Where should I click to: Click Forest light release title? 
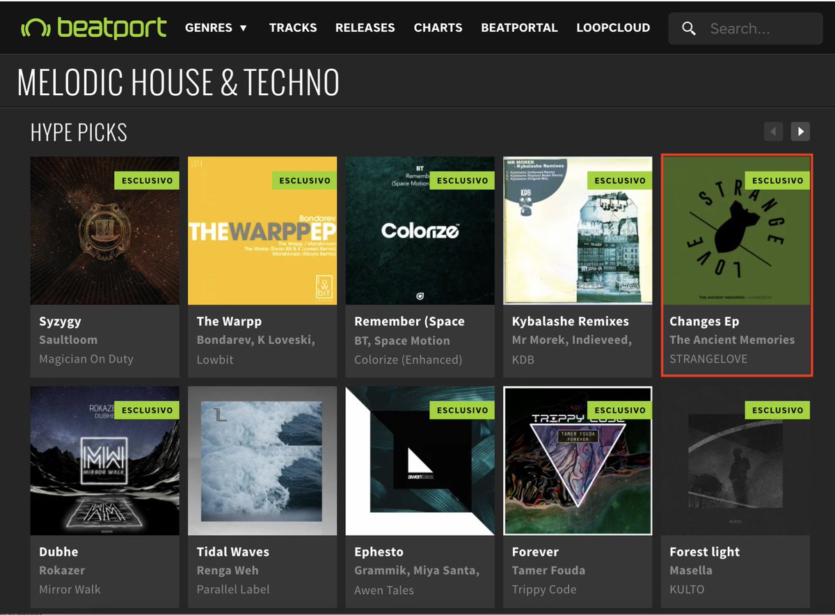pos(704,552)
